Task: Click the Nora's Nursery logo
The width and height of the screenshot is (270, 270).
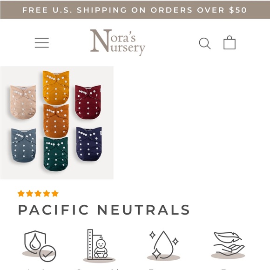Action: point(118,42)
